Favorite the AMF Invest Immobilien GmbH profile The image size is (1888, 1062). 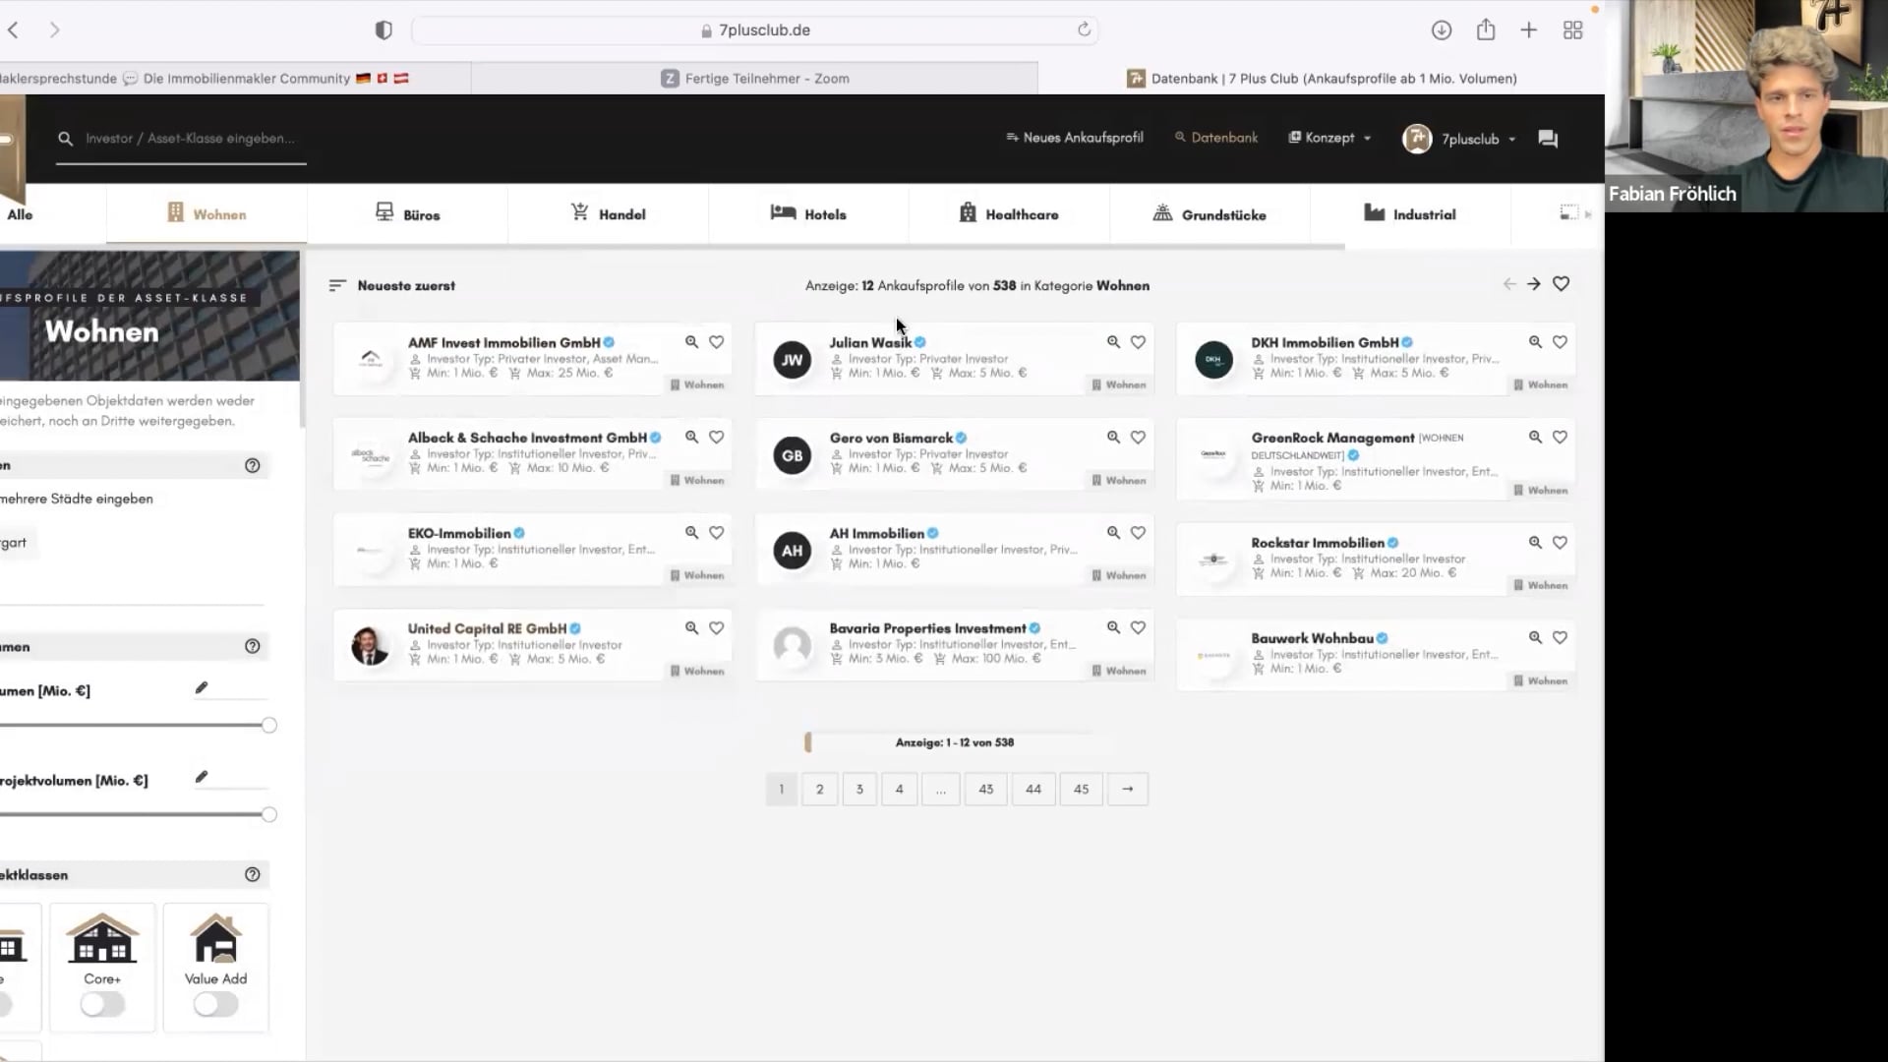click(x=716, y=342)
